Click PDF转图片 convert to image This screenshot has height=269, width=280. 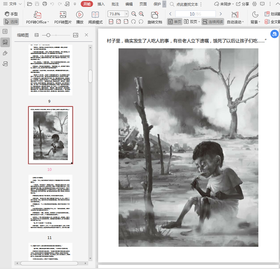63,18
